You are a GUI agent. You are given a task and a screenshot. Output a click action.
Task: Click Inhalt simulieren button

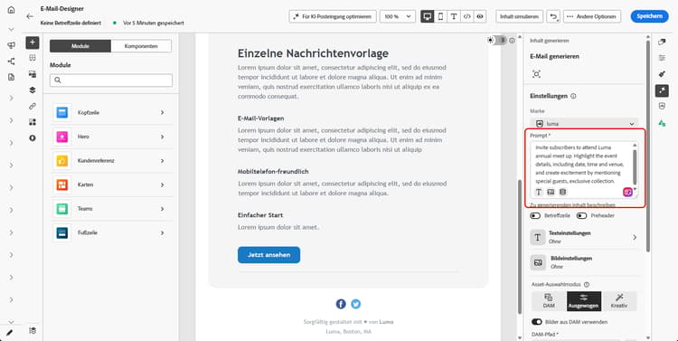[x=519, y=16]
